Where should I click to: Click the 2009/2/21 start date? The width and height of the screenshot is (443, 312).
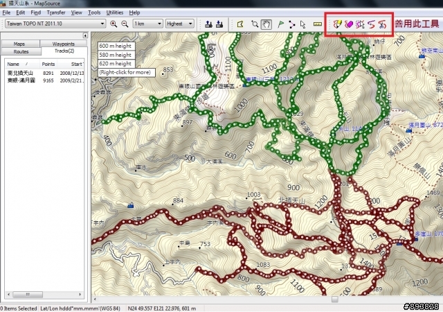pyautogui.click(x=71, y=80)
